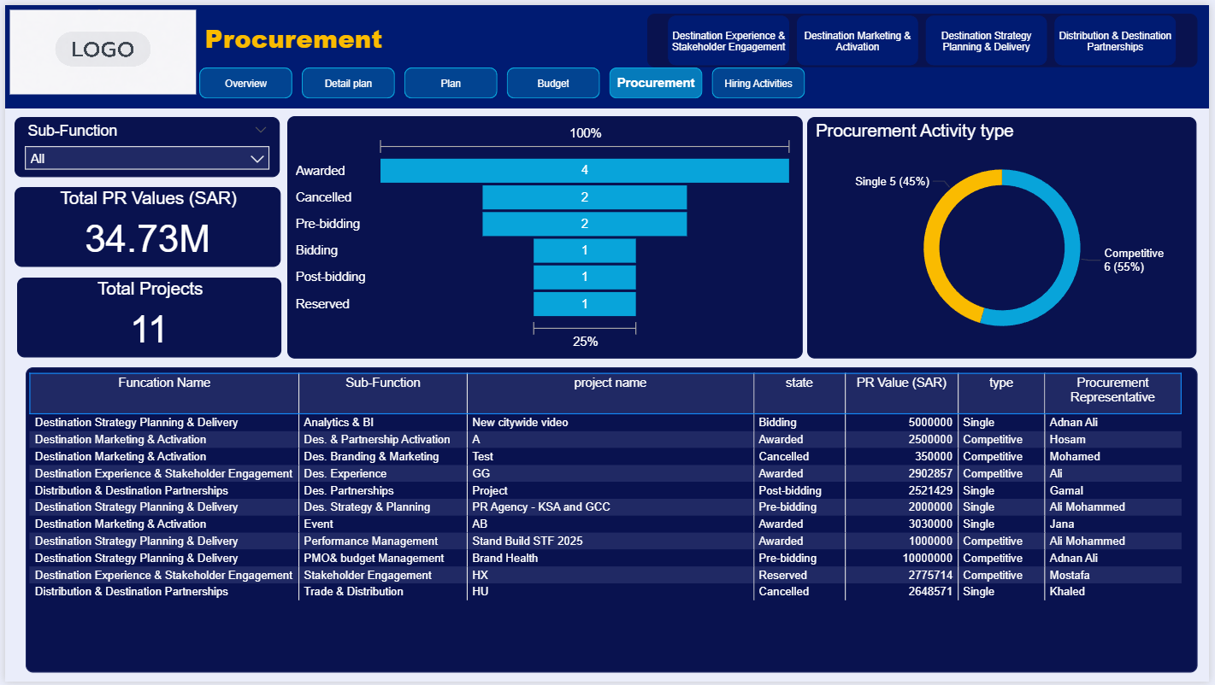This screenshot has width=1215, height=685.
Task: Click the LOGO image placeholder
Action: [x=103, y=51]
